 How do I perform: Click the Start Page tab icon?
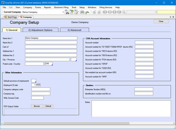click(5, 17)
